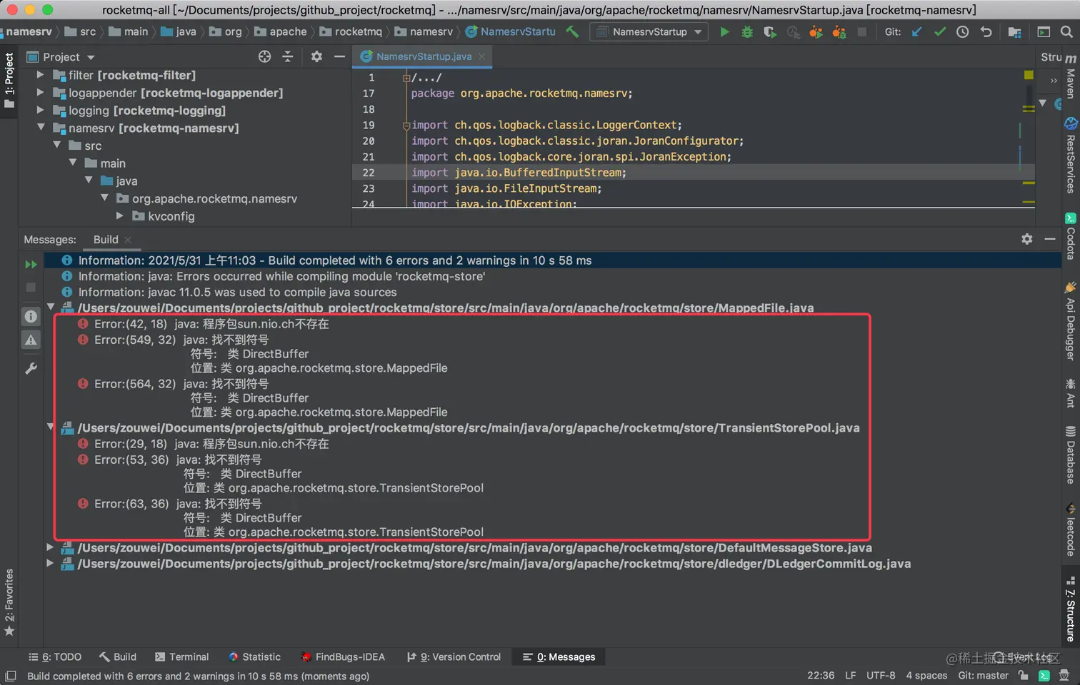Run NamesrvStartup with the green play icon

tap(724, 31)
